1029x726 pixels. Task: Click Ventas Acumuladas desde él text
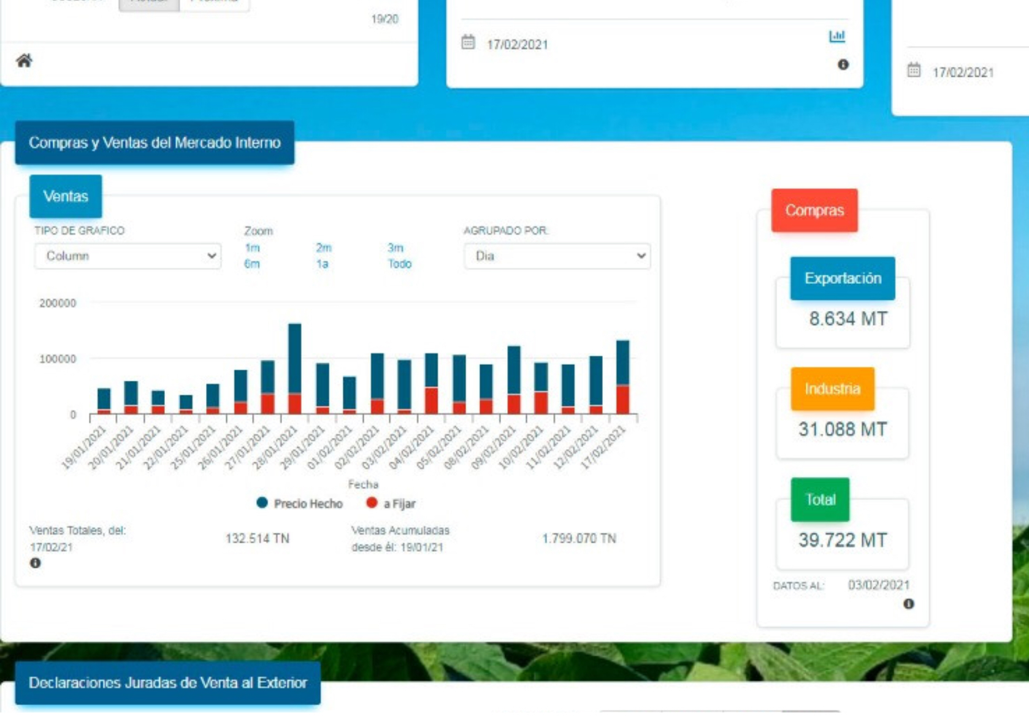[400, 538]
